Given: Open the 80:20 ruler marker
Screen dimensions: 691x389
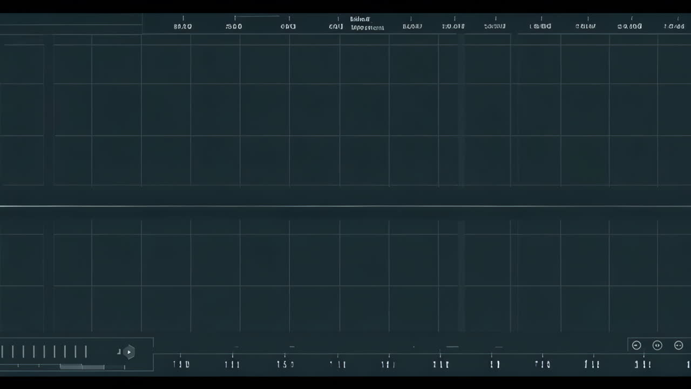Looking at the screenshot, I should (x=182, y=26).
